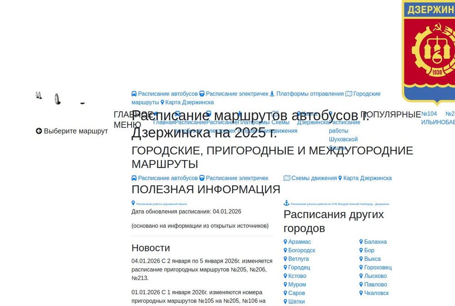Click the Выберите маршрут link
455x306 pixels.
(76, 131)
